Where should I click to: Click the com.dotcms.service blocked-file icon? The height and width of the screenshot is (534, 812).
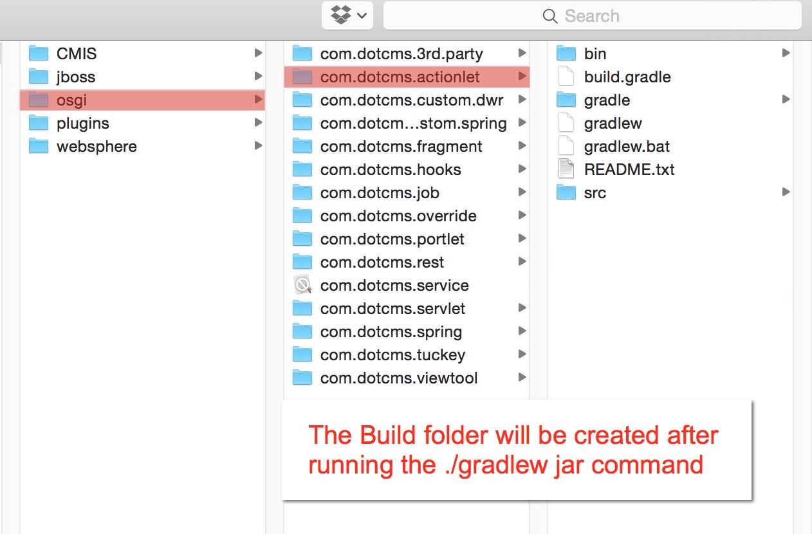point(302,286)
